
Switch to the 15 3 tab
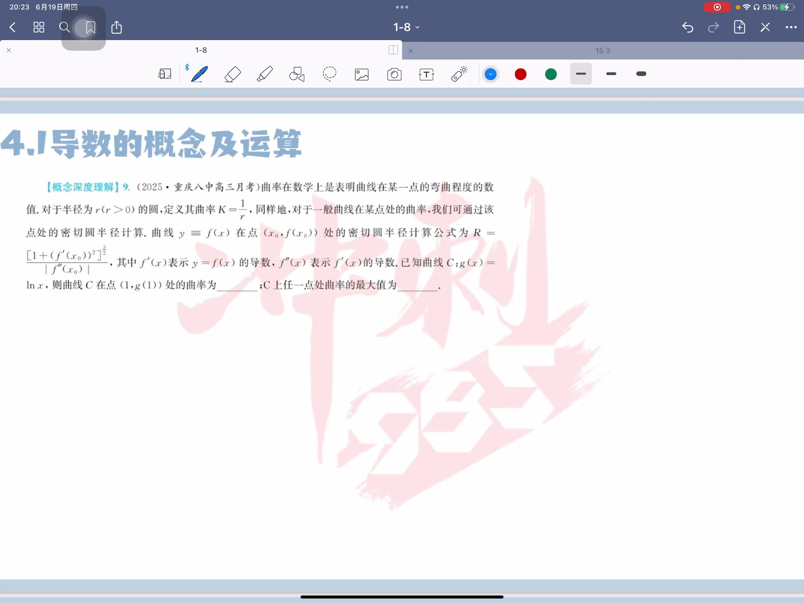coord(602,51)
